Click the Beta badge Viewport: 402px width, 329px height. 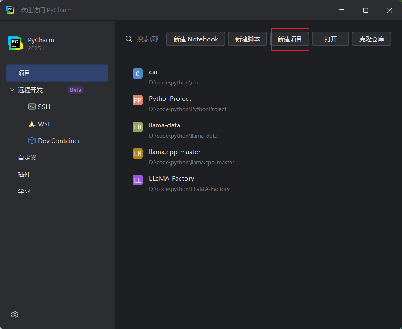click(76, 90)
